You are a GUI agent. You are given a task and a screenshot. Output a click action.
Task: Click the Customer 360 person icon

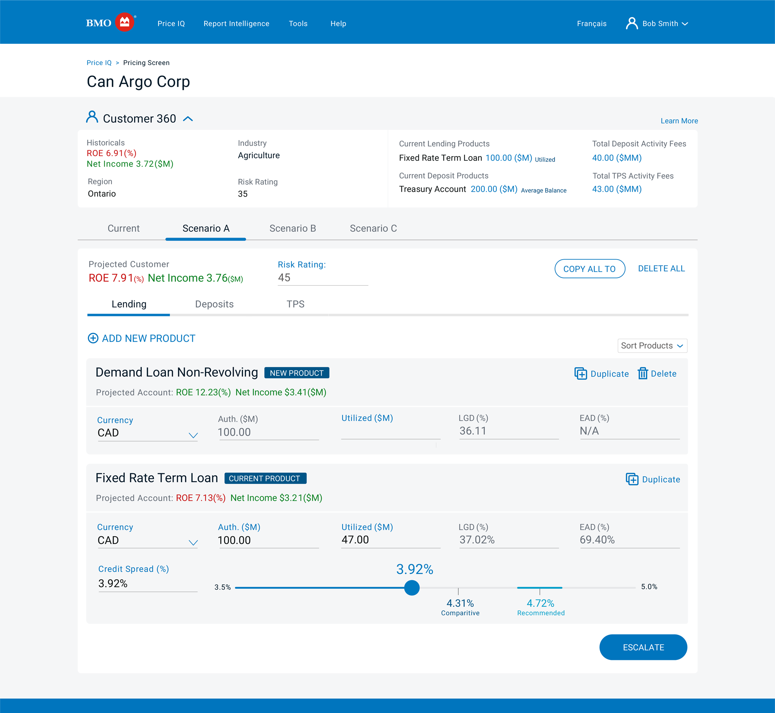[x=92, y=117]
